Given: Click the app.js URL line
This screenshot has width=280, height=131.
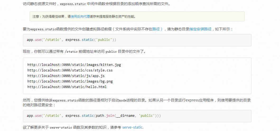Looking at the screenshot, I should click(x=66, y=76).
